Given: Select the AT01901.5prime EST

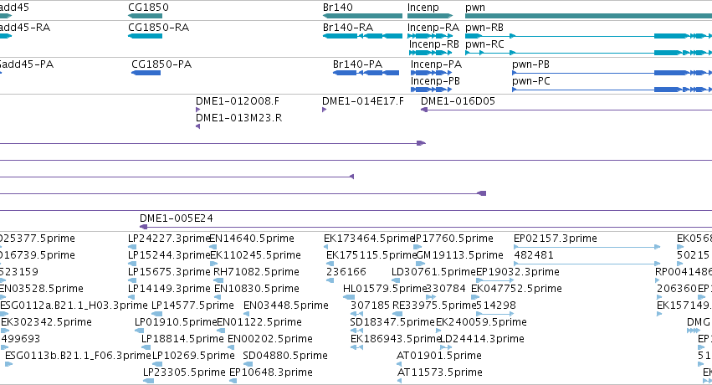Looking at the screenshot, I should click(399, 365).
